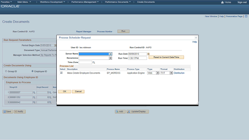Click the Save button
Image resolution: width=249 pixels, height=140 pixels.
(x=8, y=112)
